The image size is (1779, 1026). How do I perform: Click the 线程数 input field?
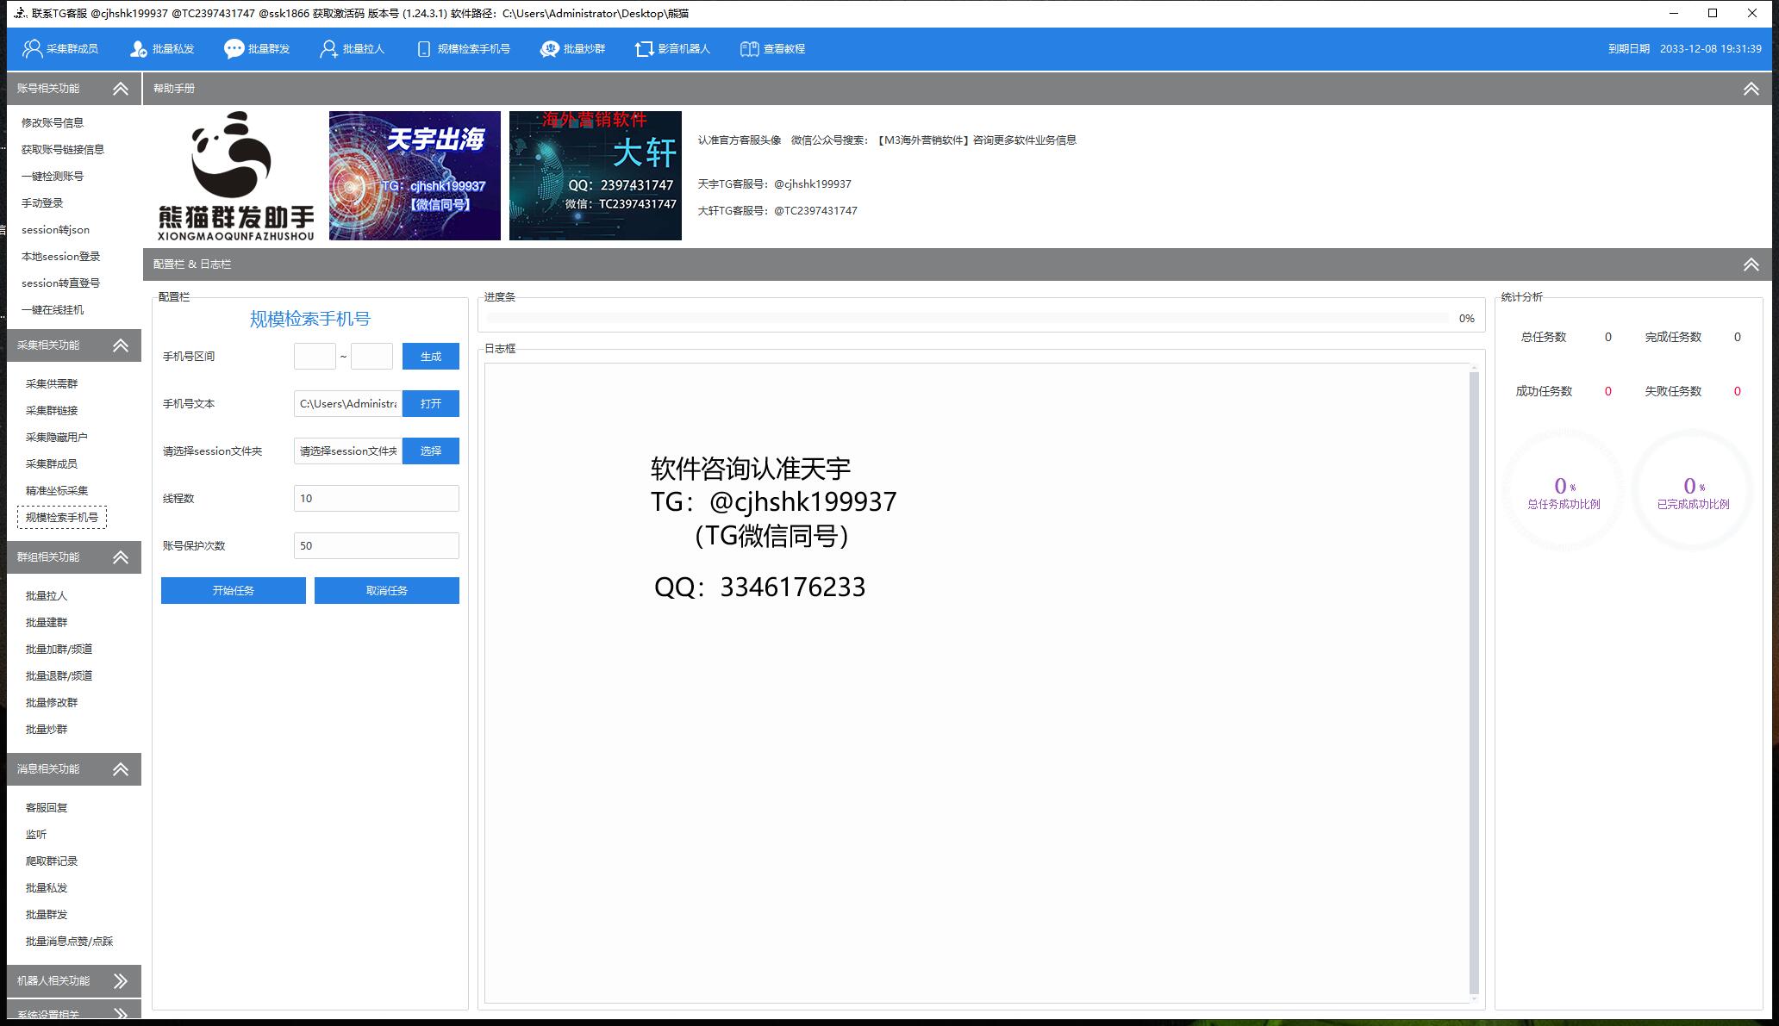[x=376, y=499]
